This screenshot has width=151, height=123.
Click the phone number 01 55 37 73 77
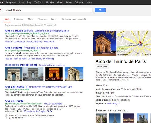coord(16,118)
